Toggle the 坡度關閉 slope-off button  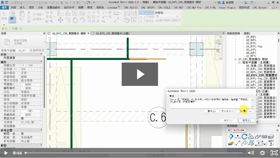click(x=146, y=12)
